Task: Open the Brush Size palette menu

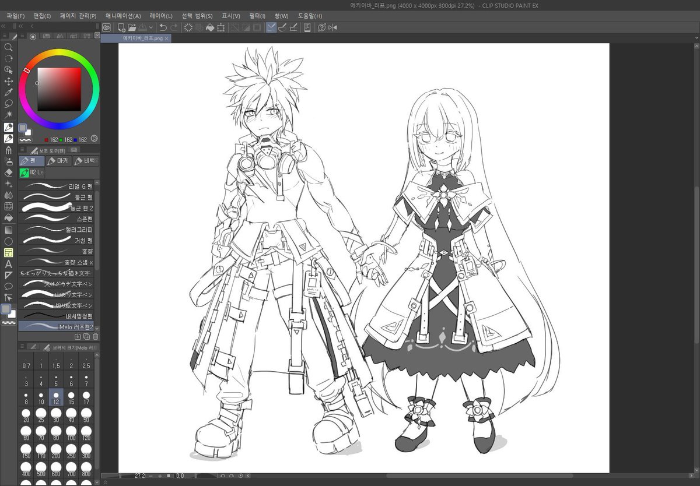Action: click(x=22, y=347)
